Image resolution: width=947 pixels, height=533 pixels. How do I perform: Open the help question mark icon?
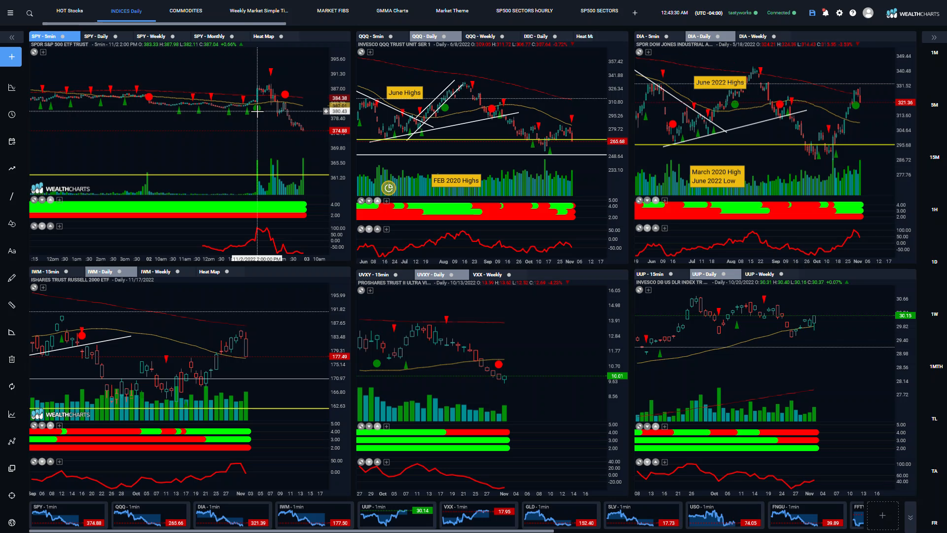[853, 13]
